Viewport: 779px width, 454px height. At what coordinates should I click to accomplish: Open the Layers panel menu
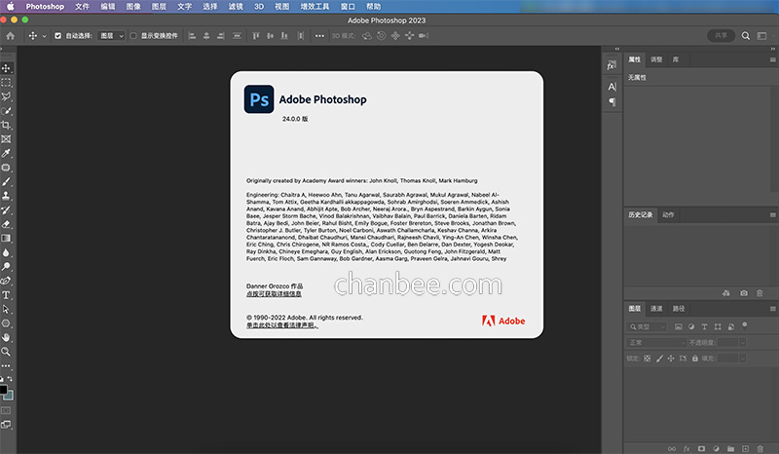[772, 309]
